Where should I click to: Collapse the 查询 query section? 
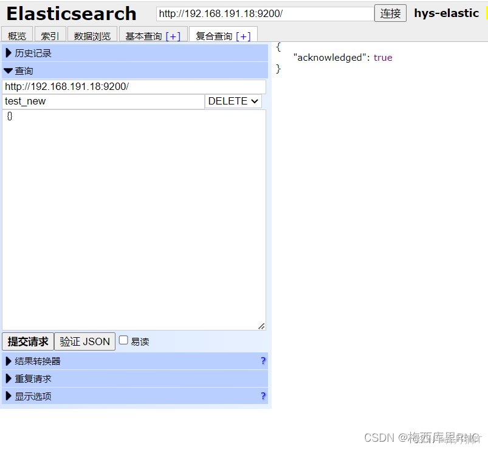135,70
